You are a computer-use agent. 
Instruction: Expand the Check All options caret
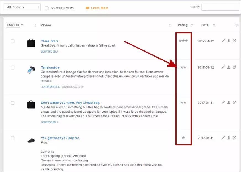22,25
